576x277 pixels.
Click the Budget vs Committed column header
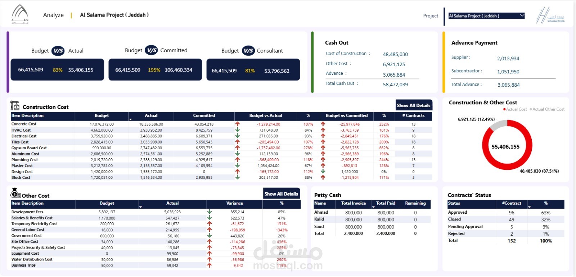(347, 115)
